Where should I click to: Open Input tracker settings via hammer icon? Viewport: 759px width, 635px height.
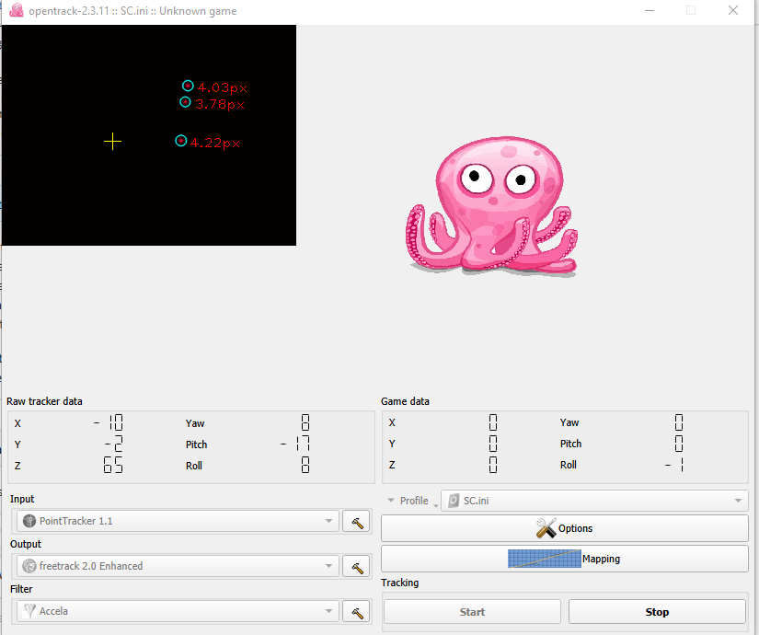356,521
